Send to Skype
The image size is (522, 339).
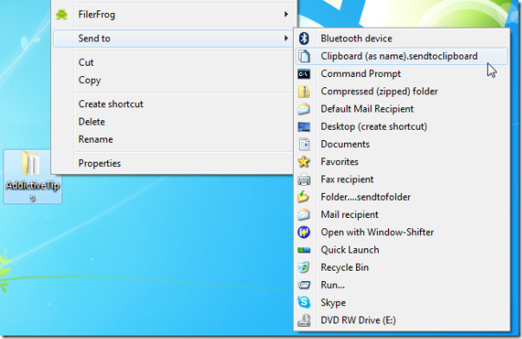402,303
